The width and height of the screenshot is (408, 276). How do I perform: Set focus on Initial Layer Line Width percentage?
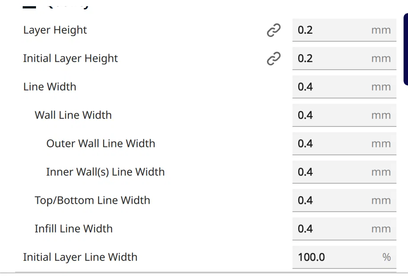tap(333, 257)
